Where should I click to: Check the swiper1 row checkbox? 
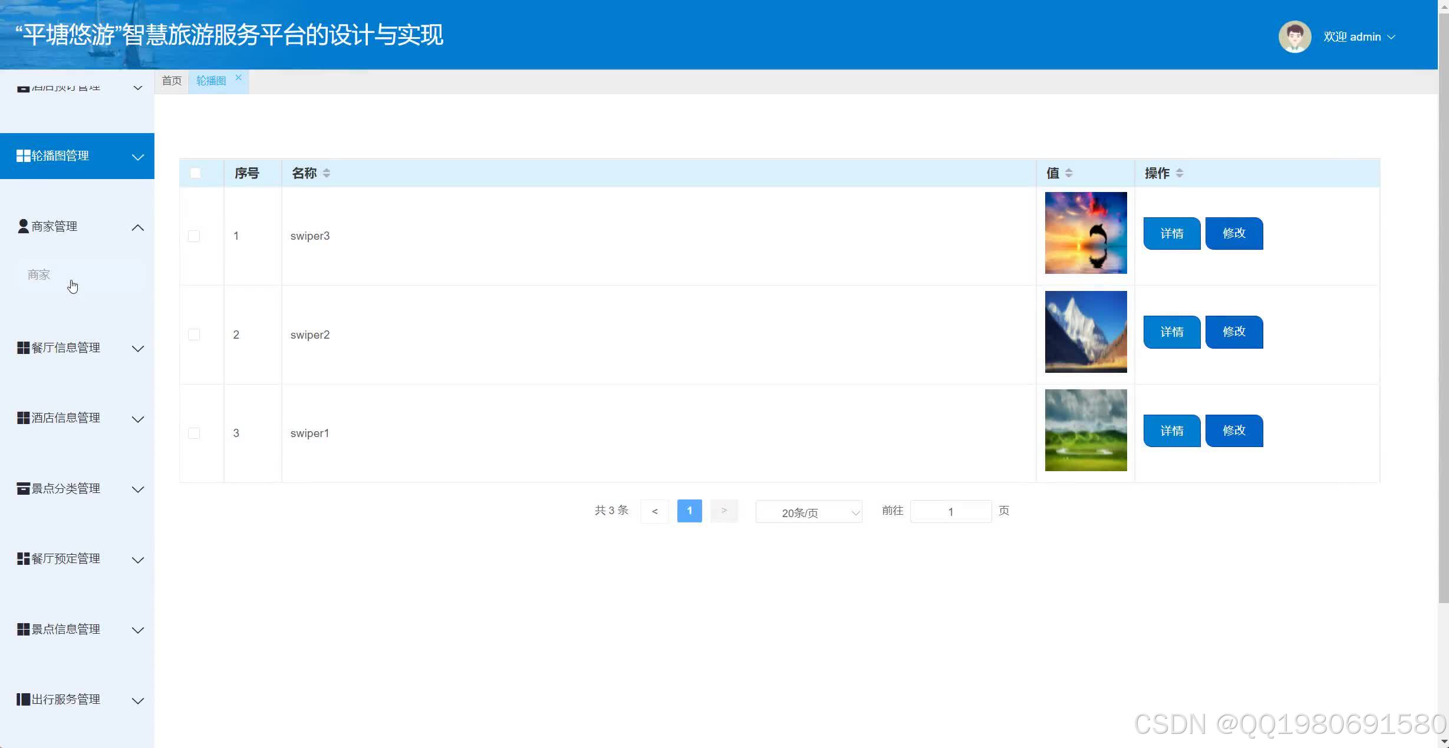[x=194, y=433]
